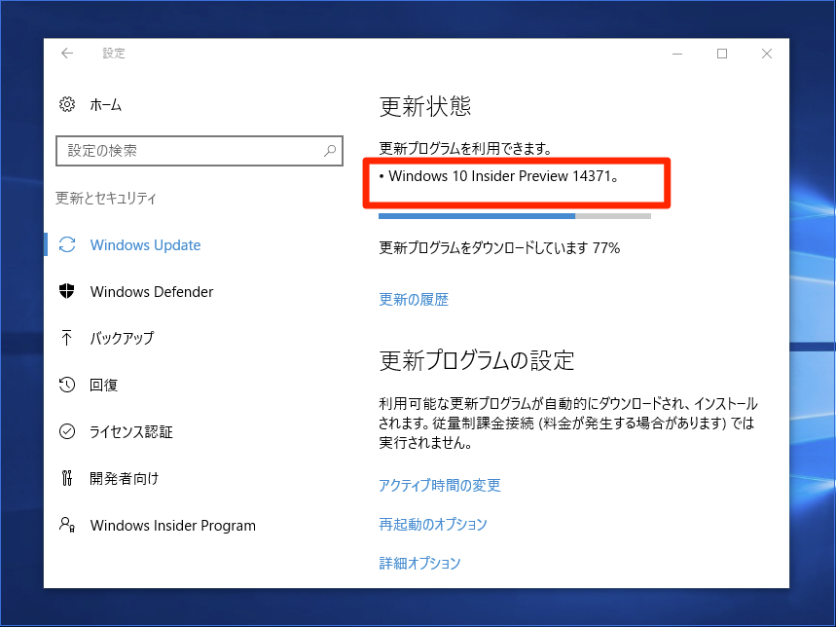Click the recovery history clock icon
The image size is (836, 627).
click(x=66, y=385)
